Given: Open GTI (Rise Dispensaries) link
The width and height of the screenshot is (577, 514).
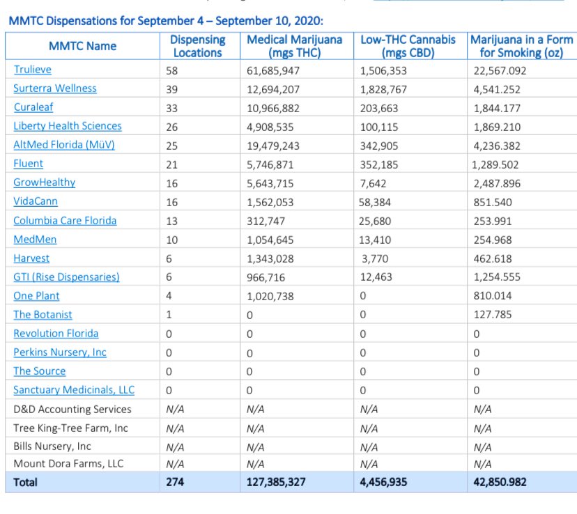Looking at the screenshot, I should (66, 277).
